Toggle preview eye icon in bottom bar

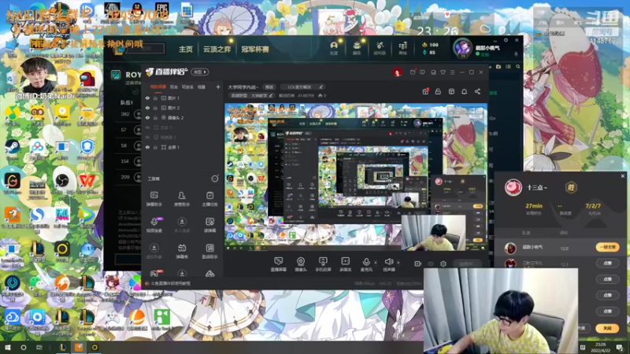430,264
